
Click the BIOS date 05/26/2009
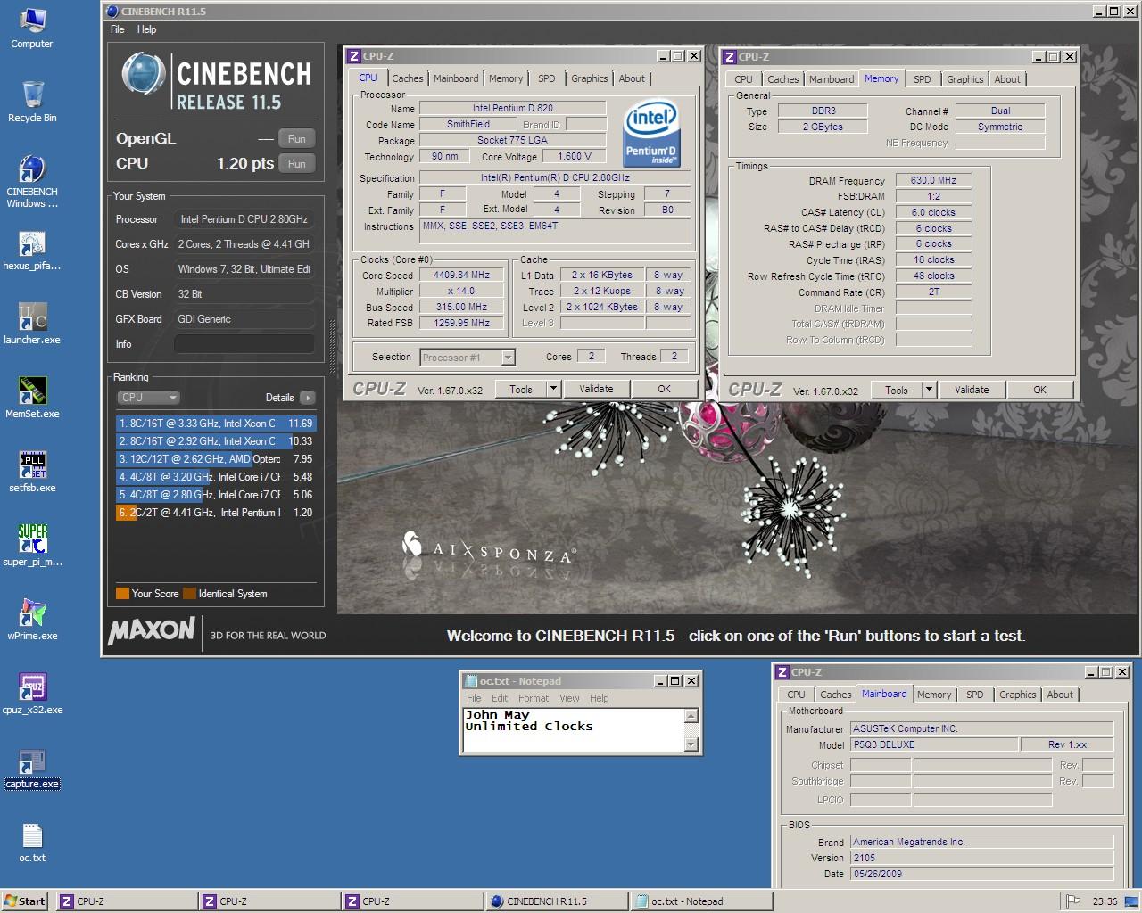982,874
